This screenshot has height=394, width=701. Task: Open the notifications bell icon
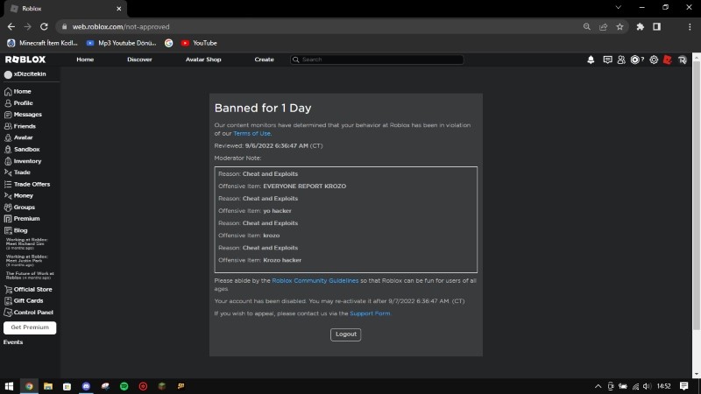click(x=591, y=60)
